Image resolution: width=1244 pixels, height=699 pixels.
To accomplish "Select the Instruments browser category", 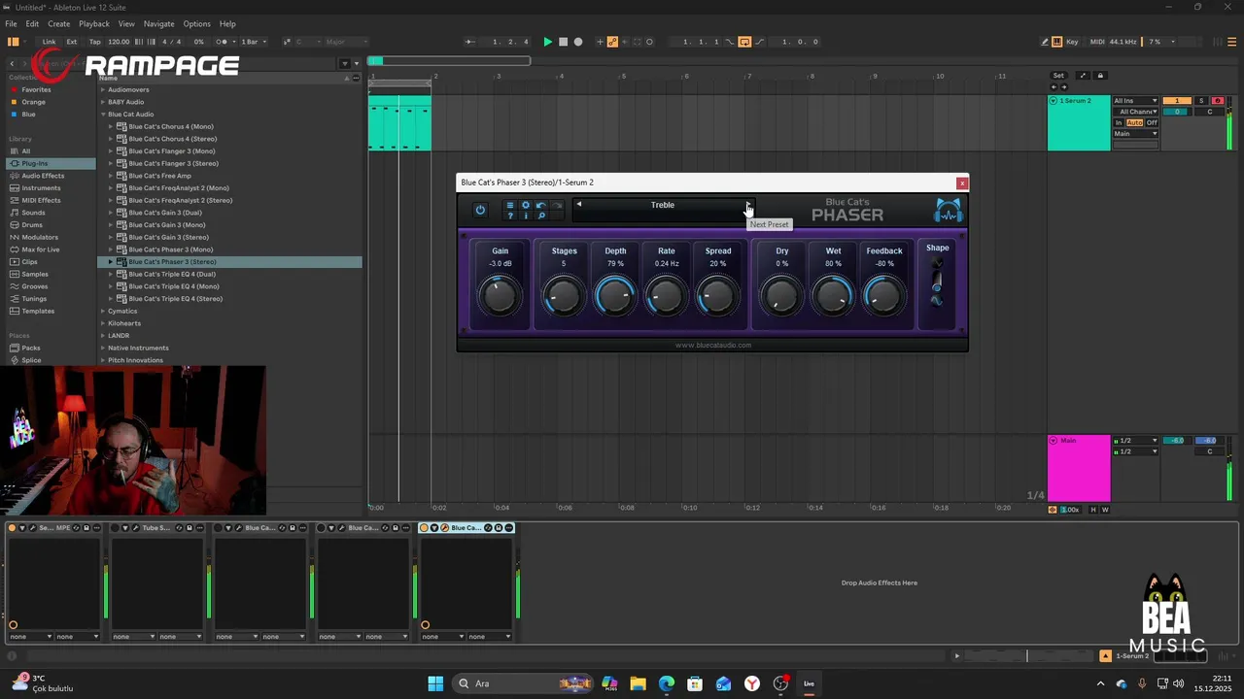I will coord(41,188).
